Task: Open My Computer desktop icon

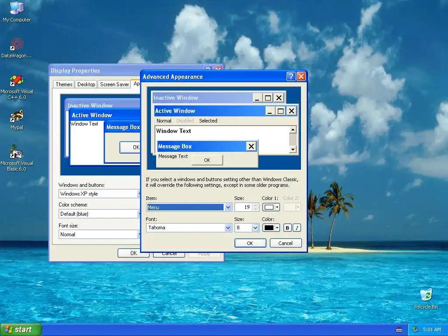Action: pos(17,11)
